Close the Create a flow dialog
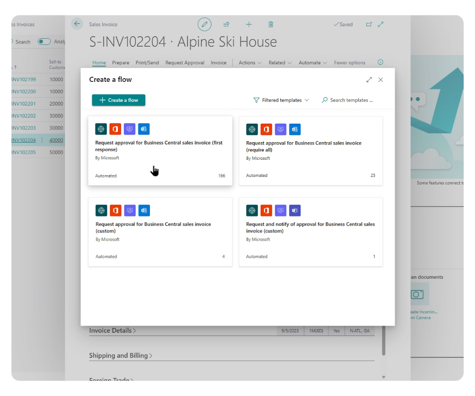Screen dimensions: 475x396 (x=381, y=80)
